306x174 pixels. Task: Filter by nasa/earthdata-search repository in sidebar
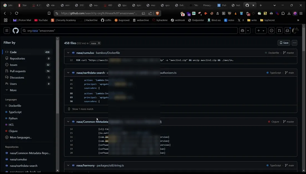coord(23,166)
